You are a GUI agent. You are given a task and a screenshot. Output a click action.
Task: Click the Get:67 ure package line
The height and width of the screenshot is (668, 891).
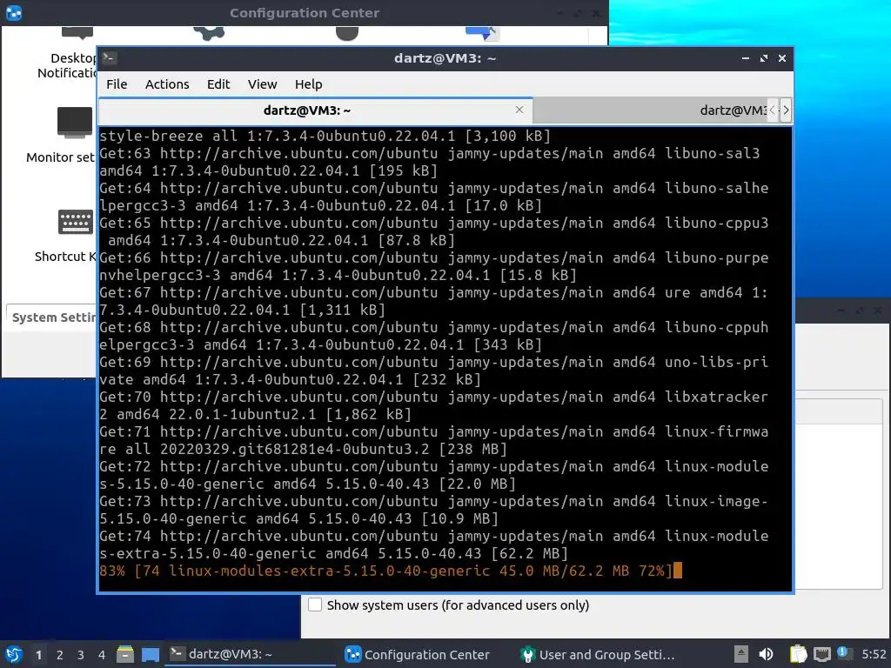[x=433, y=301]
